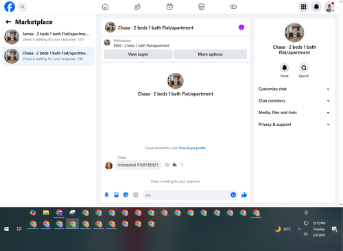Open the Windows notification center icon
The image size is (343, 251).
tap(335, 229)
